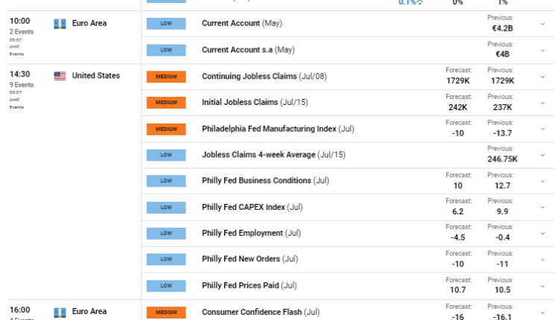559x320 pixels.
Task: Click the 14:30 time group label
Action: click(19, 75)
